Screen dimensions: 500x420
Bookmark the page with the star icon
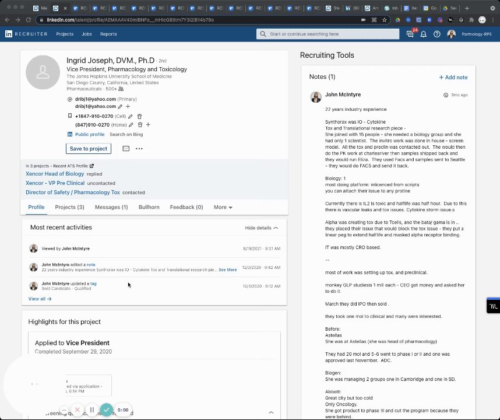(385, 20)
